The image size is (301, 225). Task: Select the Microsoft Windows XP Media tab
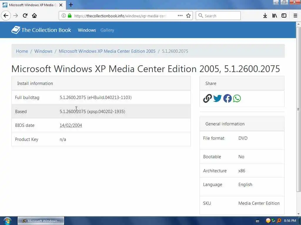[33, 5]
